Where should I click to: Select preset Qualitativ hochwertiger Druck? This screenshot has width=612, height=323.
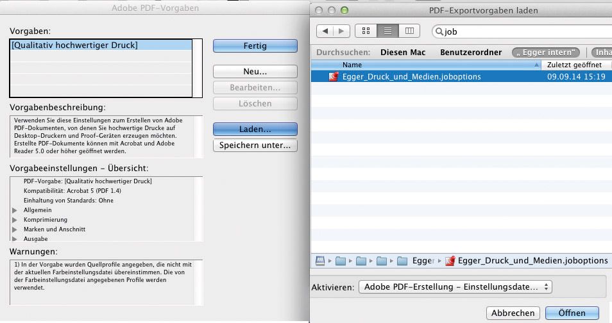click(101, 46)
